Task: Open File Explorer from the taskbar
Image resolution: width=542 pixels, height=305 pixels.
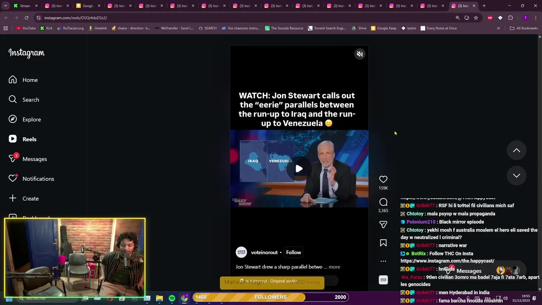Action: pos(160,298)
